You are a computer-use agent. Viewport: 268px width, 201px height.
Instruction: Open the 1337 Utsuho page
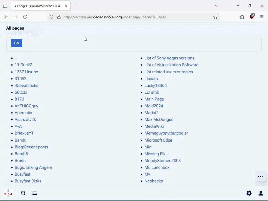[x=26, y=72]
